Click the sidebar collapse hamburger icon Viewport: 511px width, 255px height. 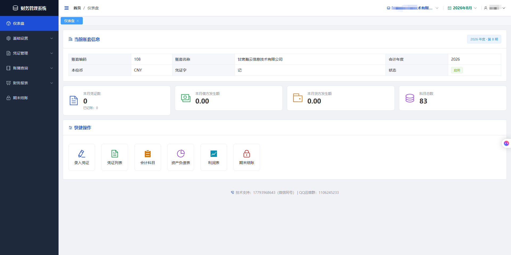pyautogui.click(x=67, y=8)
